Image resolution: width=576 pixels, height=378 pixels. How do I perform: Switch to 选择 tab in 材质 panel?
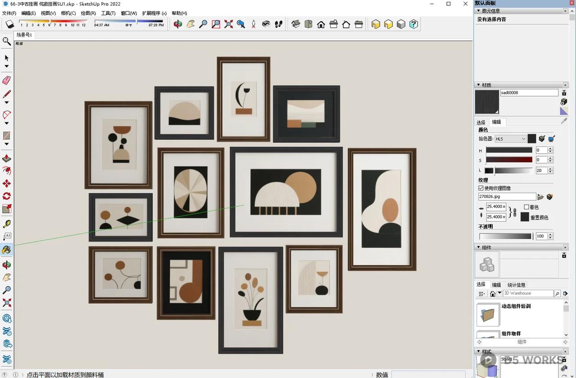(x=481, y=122)
